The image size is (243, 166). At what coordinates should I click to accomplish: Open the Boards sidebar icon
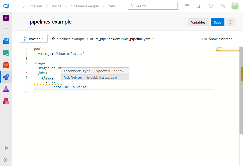[x=6, y=53]
